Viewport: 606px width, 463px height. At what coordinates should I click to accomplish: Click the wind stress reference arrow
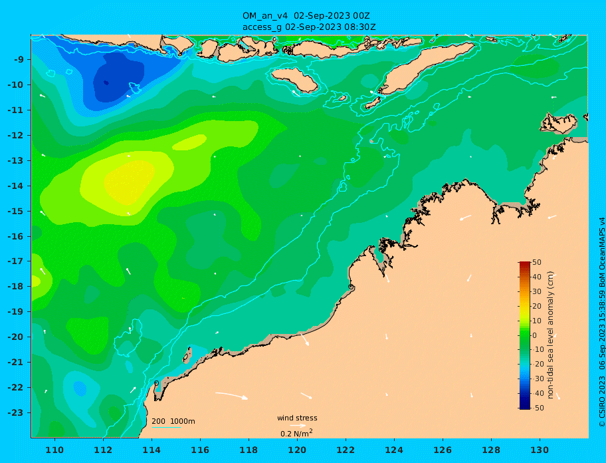[x=298, y=426]
